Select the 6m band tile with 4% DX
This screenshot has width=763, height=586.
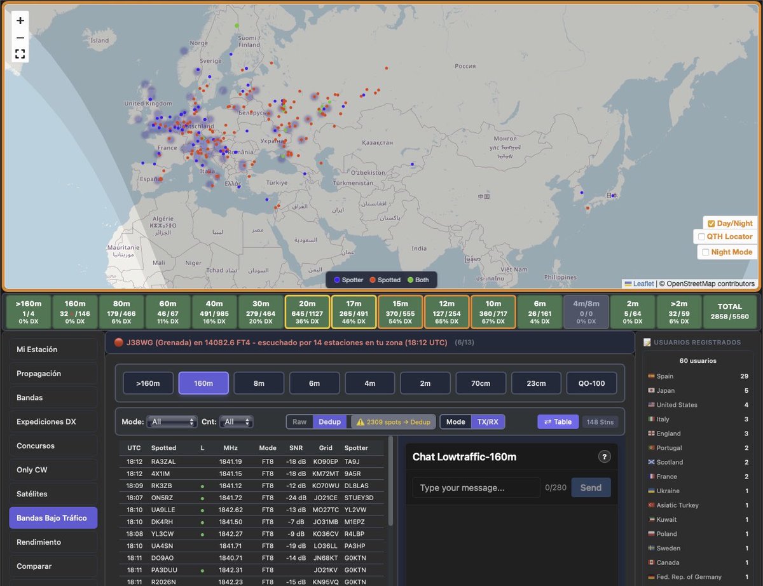tap(540, 311)
